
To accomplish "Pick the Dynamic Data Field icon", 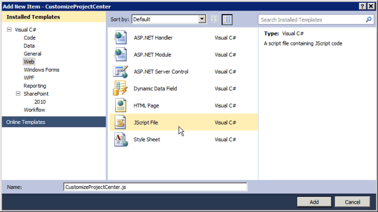I will point(120,88).
